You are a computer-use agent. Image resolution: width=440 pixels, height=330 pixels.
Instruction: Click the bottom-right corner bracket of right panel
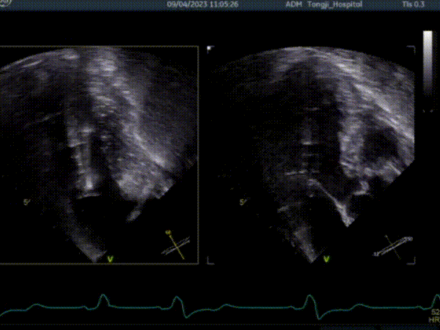coord(412,261)
